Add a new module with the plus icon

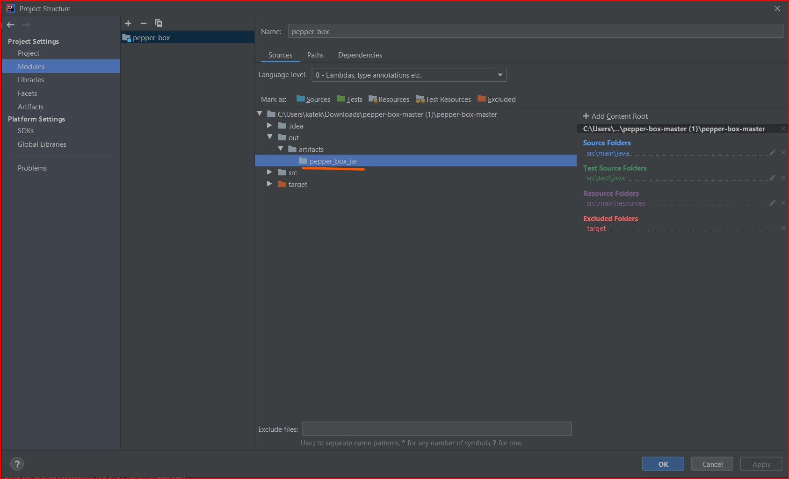click(128, 23)
